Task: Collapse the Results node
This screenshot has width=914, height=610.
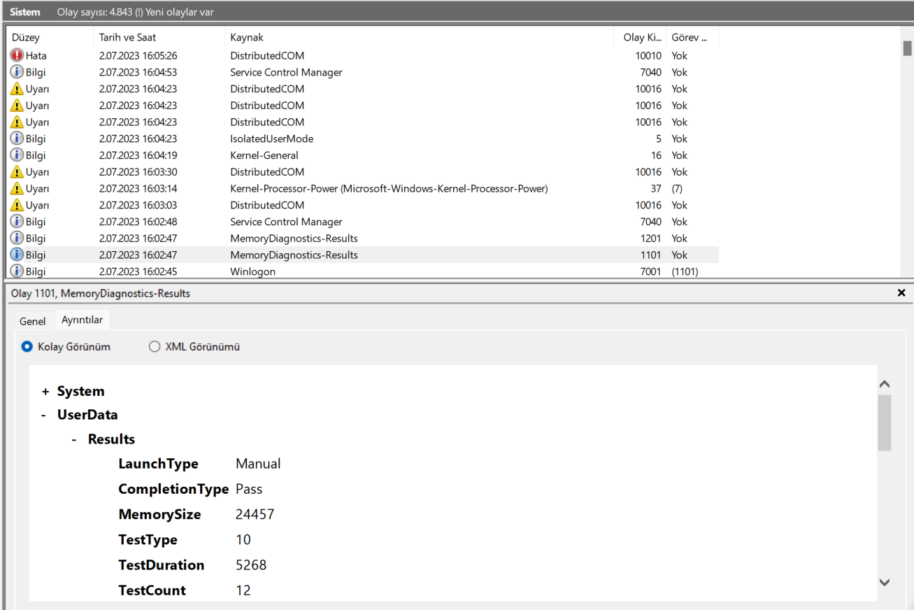Action: 74,440
